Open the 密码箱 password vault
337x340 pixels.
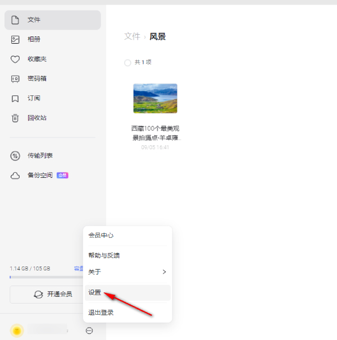37,79
